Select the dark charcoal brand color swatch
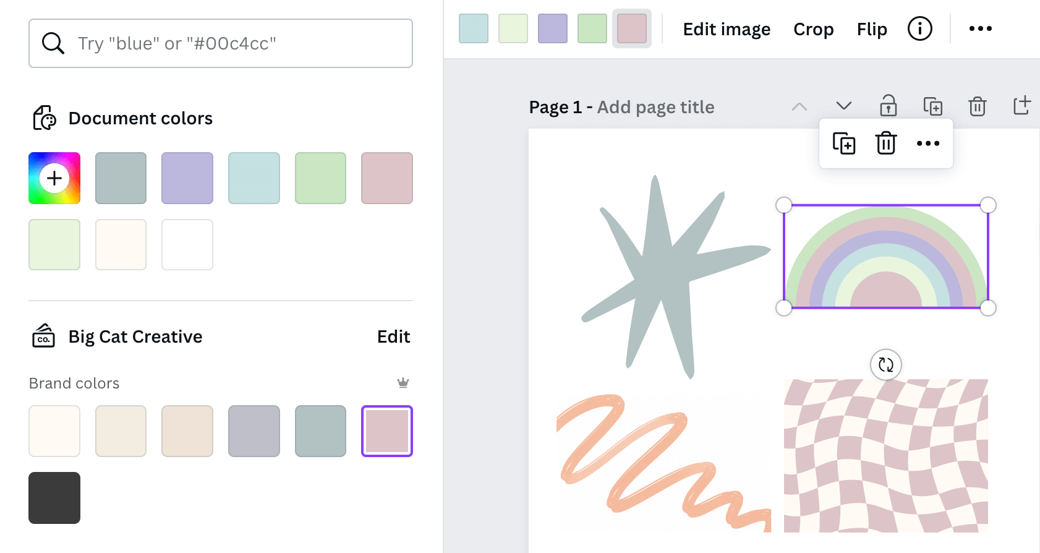 54,498
